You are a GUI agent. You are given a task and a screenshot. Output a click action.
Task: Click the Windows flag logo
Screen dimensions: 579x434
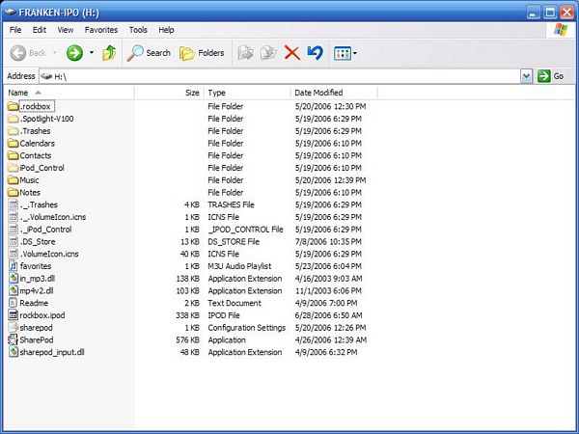[561, 30]
